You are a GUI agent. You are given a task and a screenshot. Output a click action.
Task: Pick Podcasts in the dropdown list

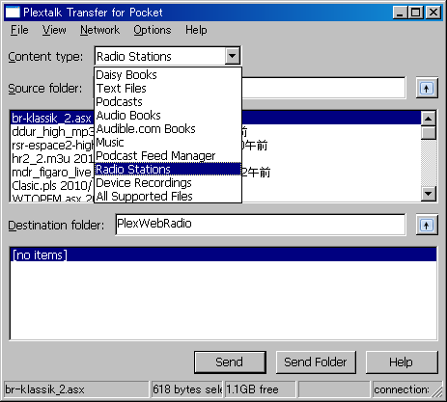(x=168, y=102)
